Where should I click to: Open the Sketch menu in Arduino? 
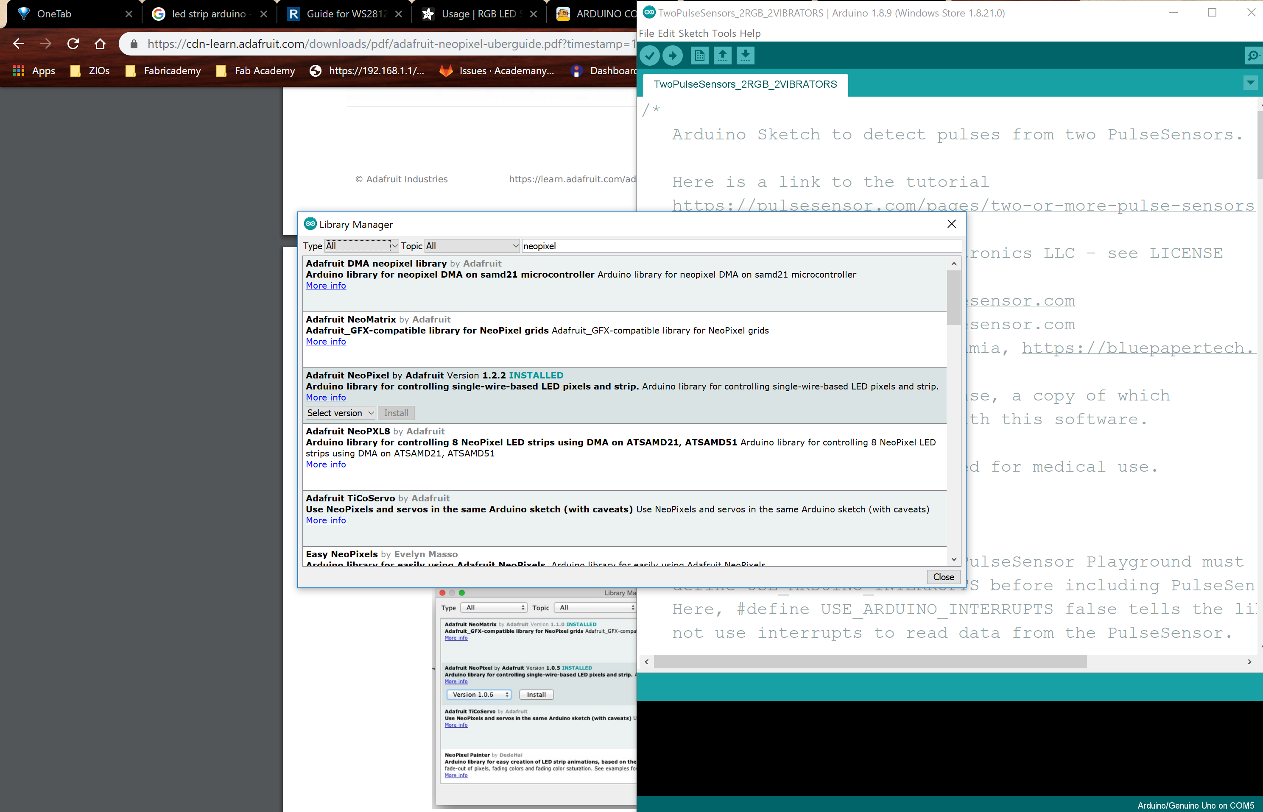(x=693, y=33)
